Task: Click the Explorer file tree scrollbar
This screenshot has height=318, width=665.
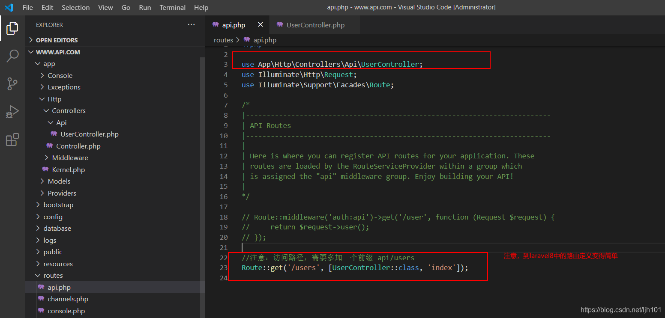Action: (203, 187)
